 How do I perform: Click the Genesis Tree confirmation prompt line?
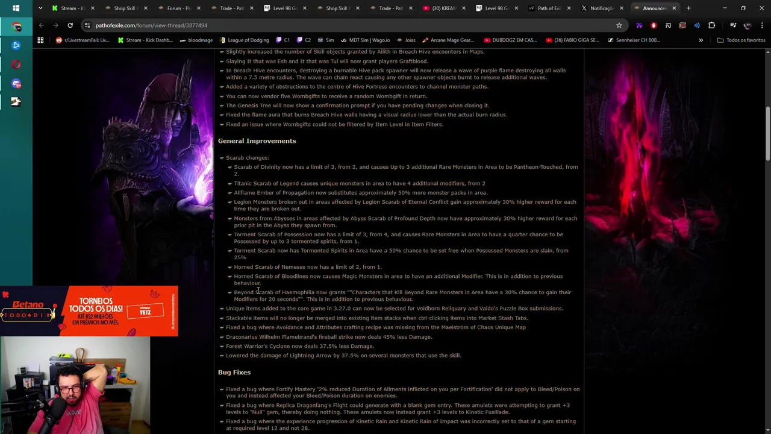[357, 105]
